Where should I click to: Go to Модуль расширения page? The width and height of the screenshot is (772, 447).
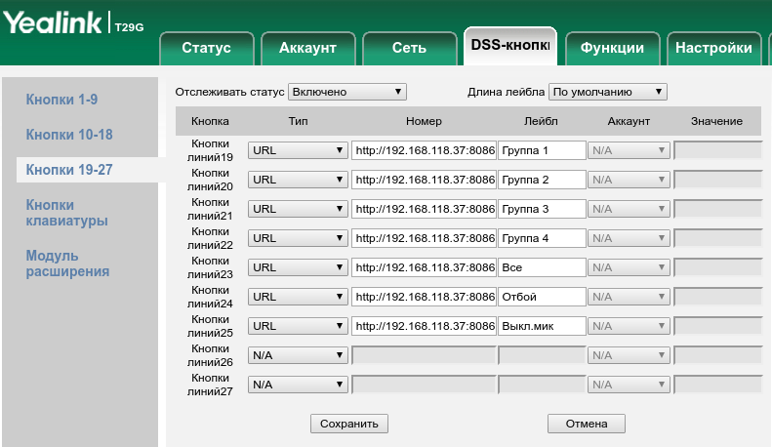pos(66,264)
